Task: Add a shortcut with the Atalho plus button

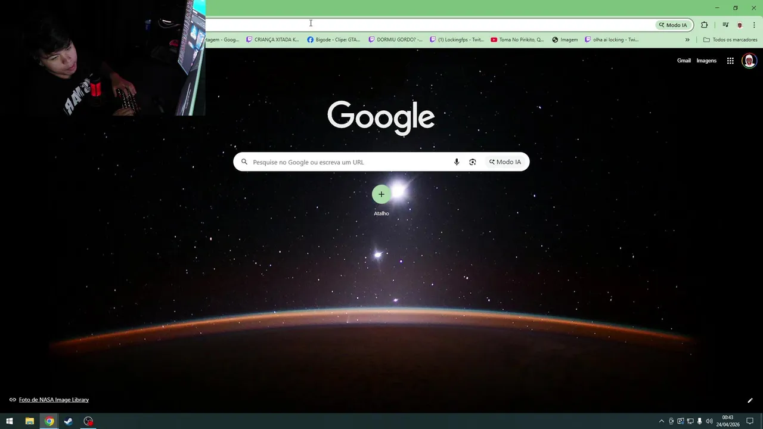Action: coord(381,194)
